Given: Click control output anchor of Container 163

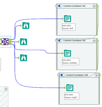Looking at the screenshot, I should (x=98, y=6).
